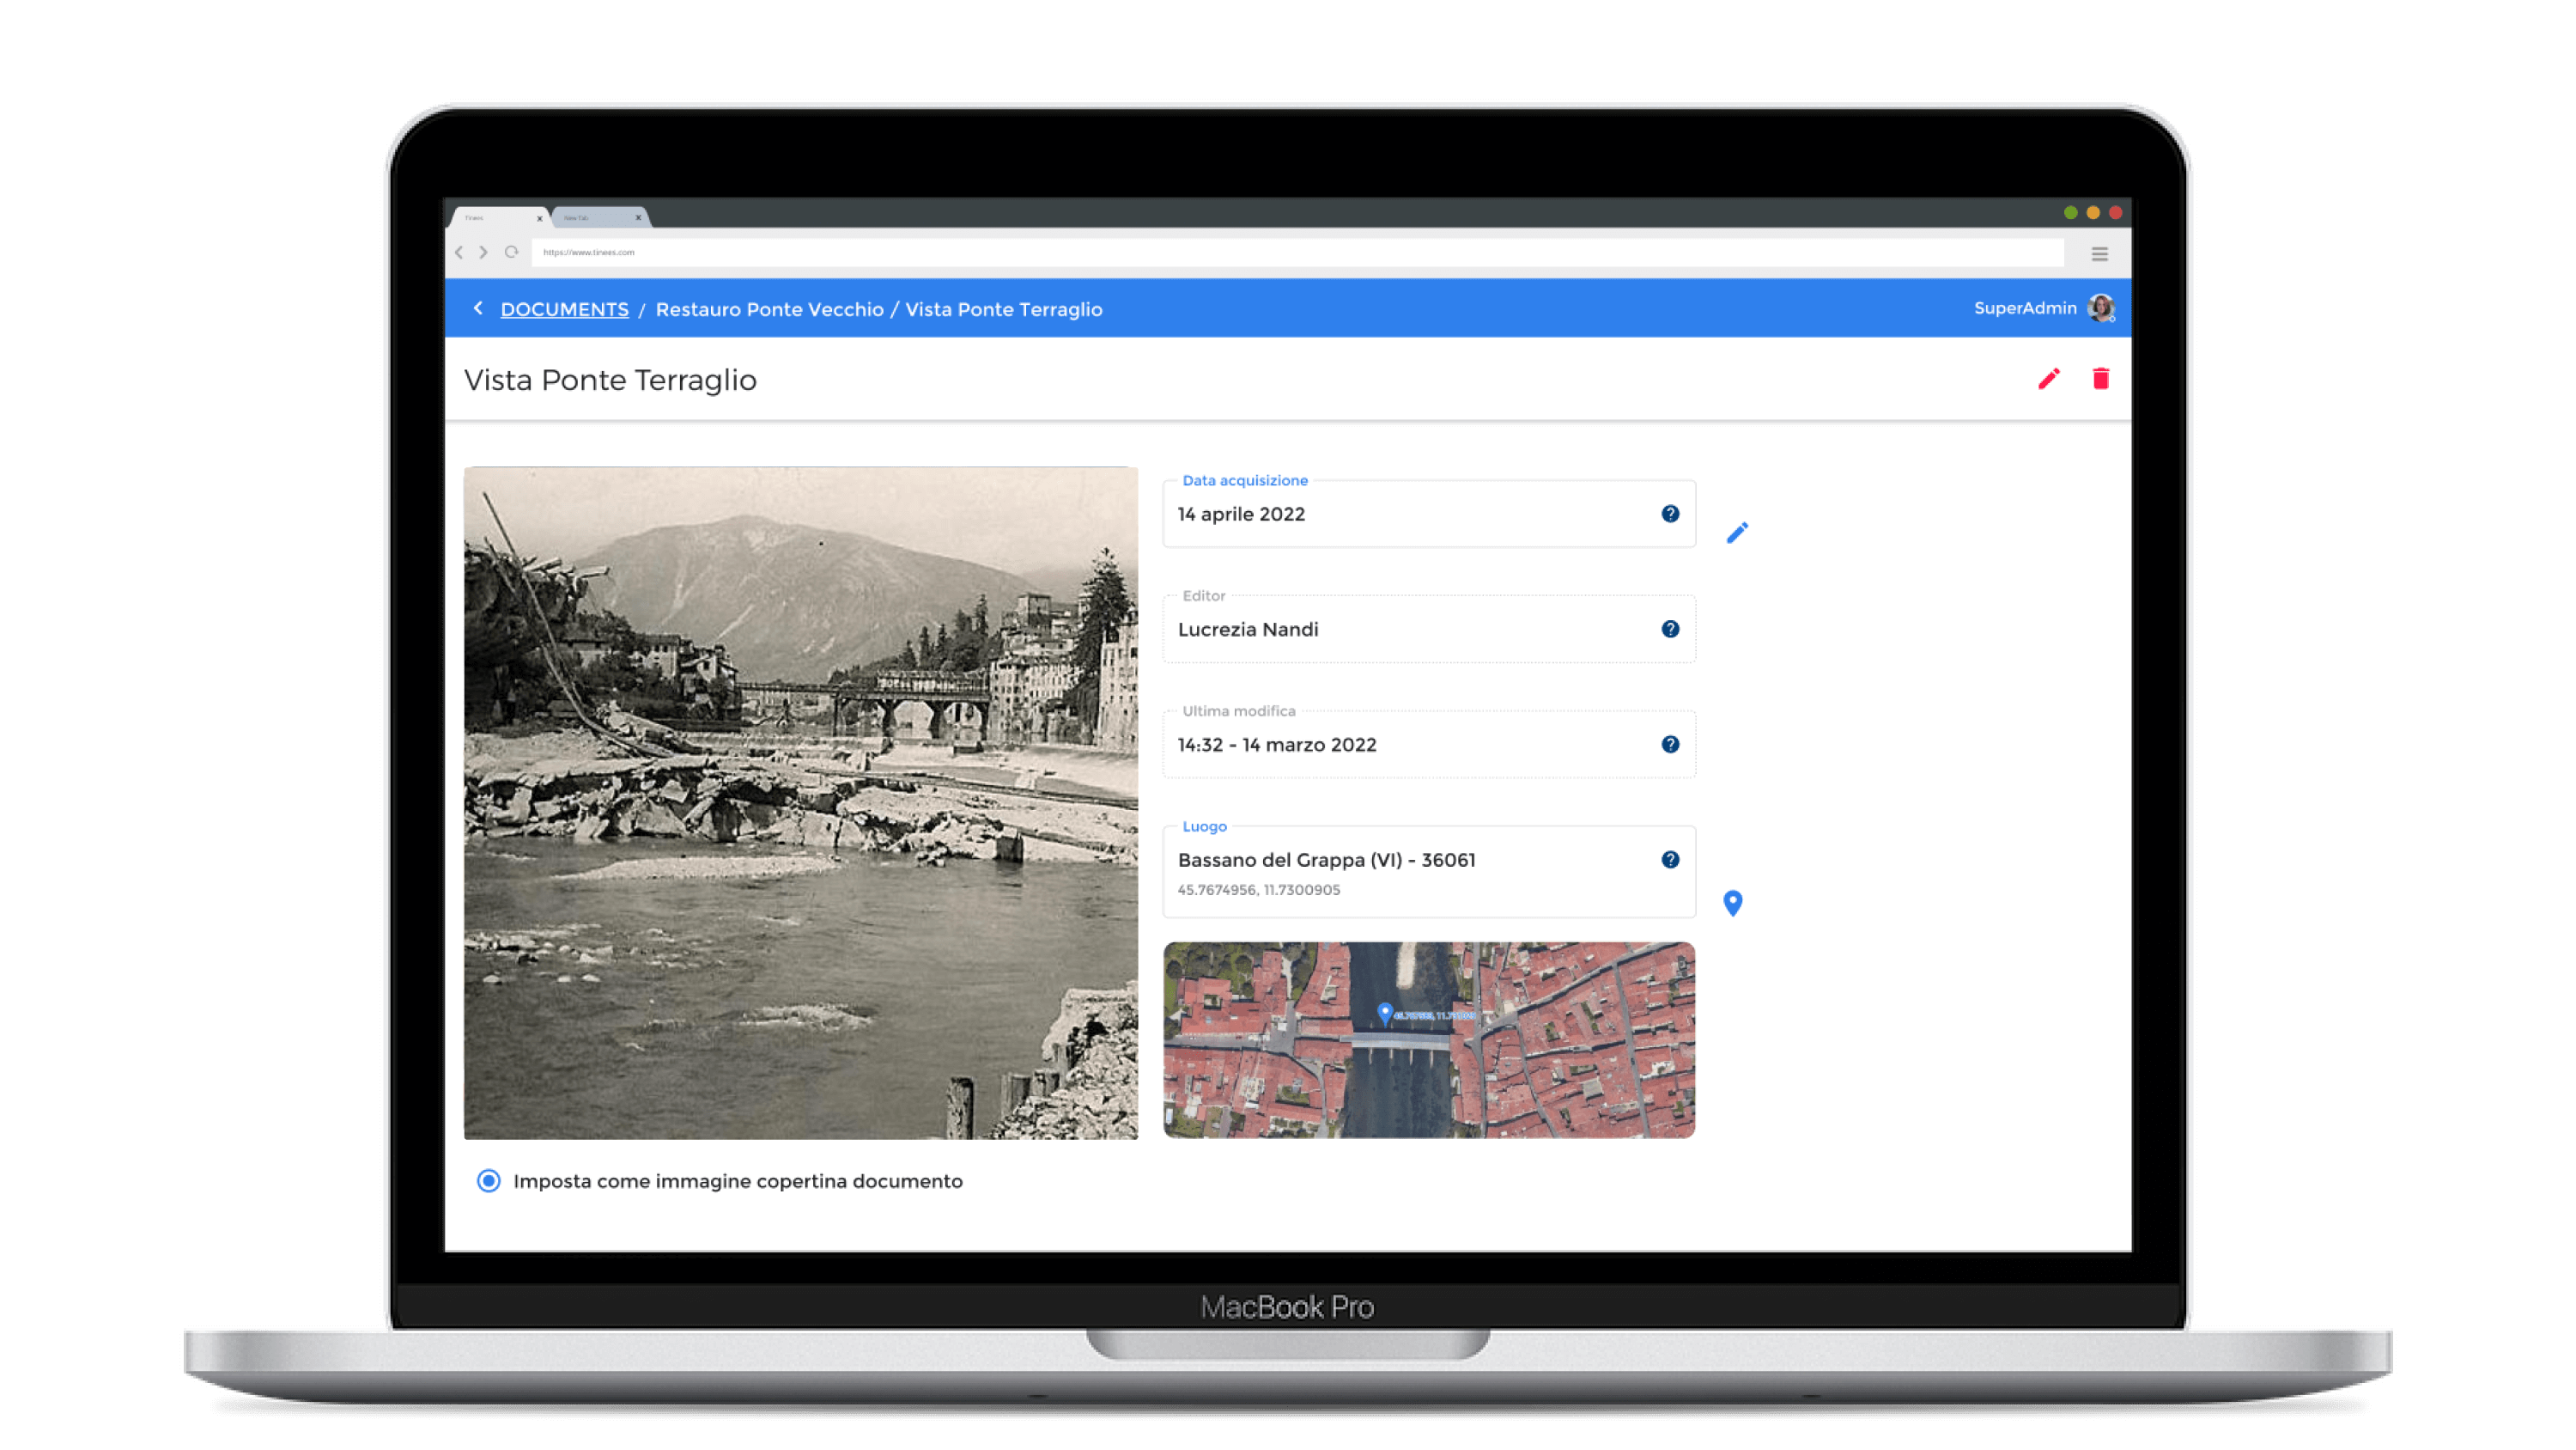Select Imposta come immagine copertina radio button

point(488,1181)
